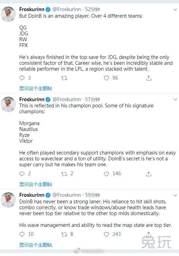The height and width of the screenshot is (256, 179).
Task: Click 显示这个主题帖 under the champion pool tweet
Action: [36, 184]
